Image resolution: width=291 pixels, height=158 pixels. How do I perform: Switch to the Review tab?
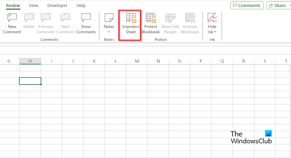(13, 5)
